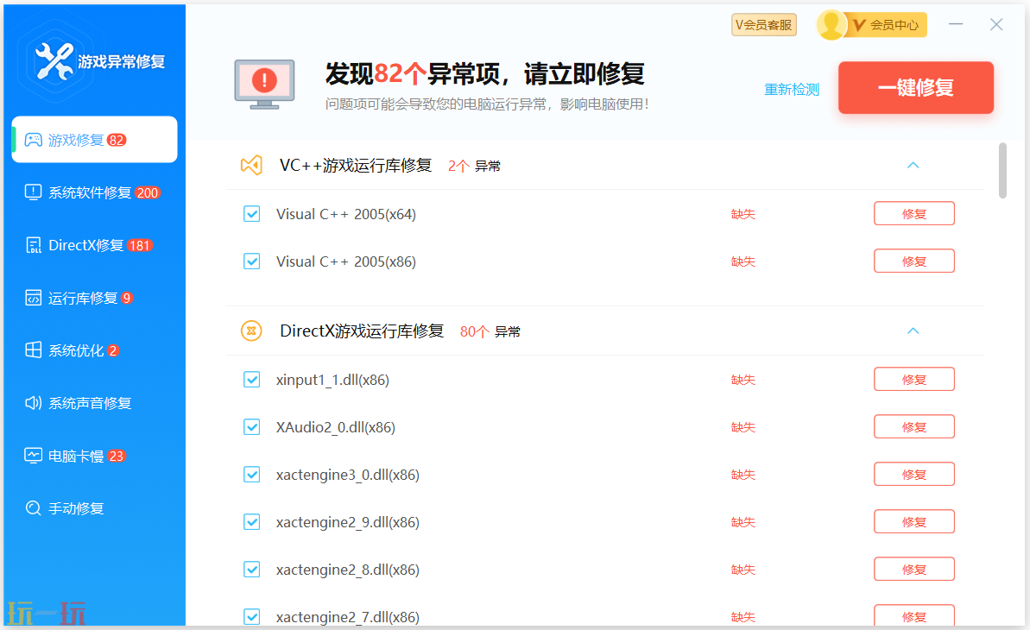
Task: Collapse the VC++游戏运行库修复 section
Action: pyautogui.click(x=913, y=165)
